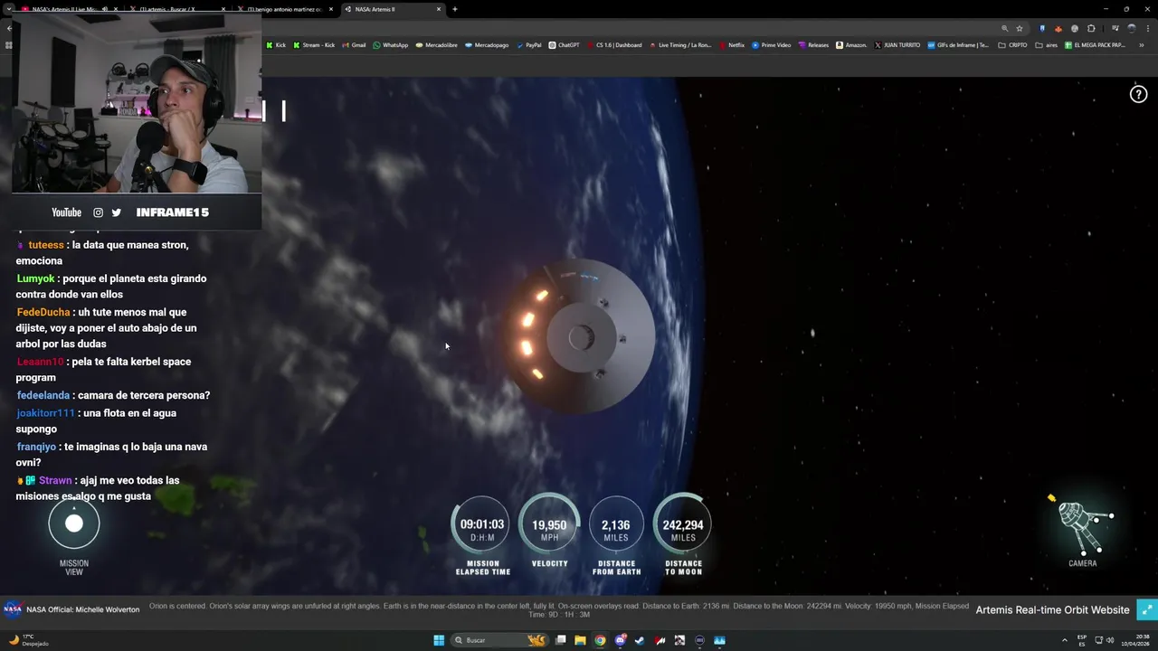The width and height of the screenshot is (1158, 651).
Task: Open Task View from the taskbar
Action: point(561,640)
